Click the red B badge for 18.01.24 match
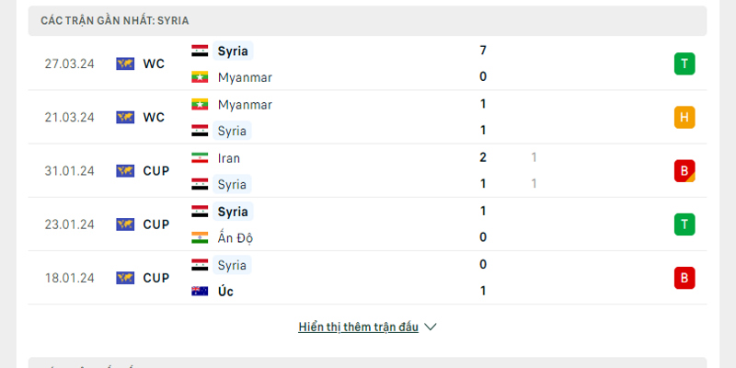 click(684, 277)
